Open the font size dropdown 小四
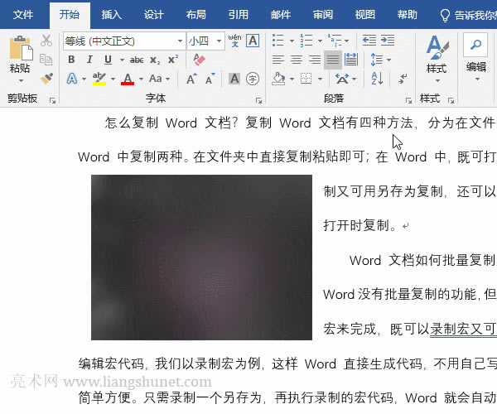 [x=220, y=41]
